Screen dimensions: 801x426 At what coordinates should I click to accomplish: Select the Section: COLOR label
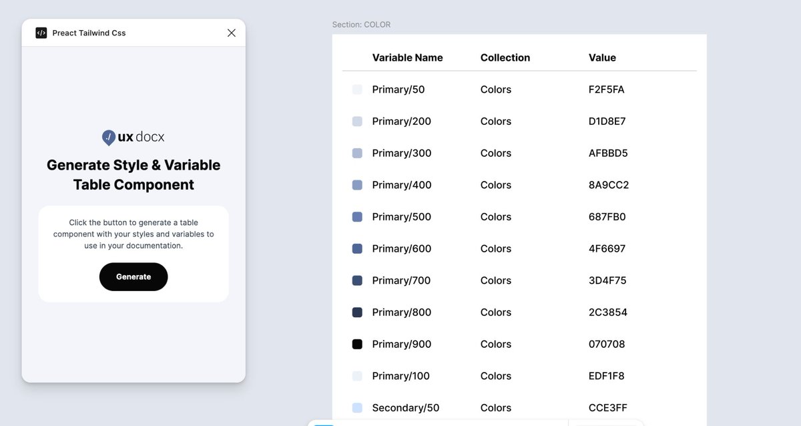(x=361, y=25)
